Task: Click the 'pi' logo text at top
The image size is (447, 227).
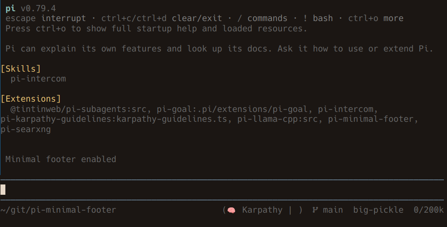Action: (11, 9)
